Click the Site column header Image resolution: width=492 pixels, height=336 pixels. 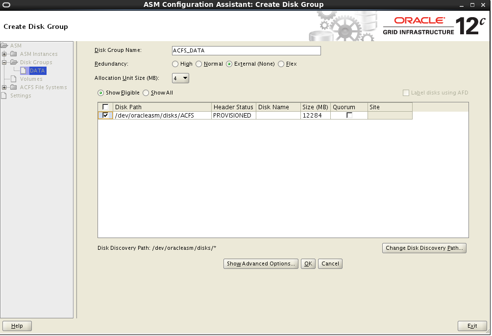[x=390, y=107]
